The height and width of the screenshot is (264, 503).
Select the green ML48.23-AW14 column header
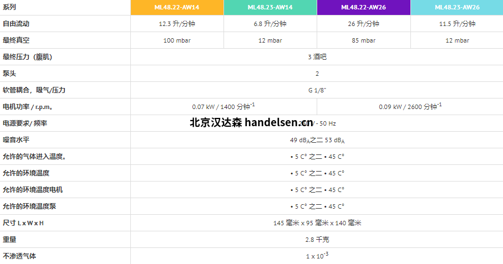tap(270, 7)
